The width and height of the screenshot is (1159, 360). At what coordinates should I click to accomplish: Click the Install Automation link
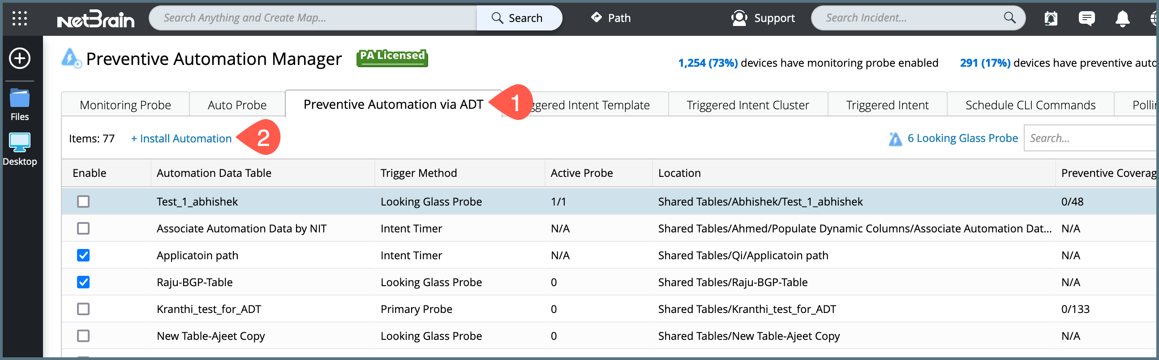click(x=181, y=139)
